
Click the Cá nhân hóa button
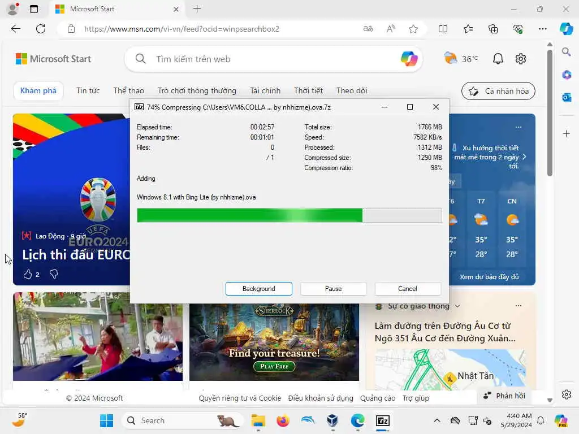[x=498, y=91]
